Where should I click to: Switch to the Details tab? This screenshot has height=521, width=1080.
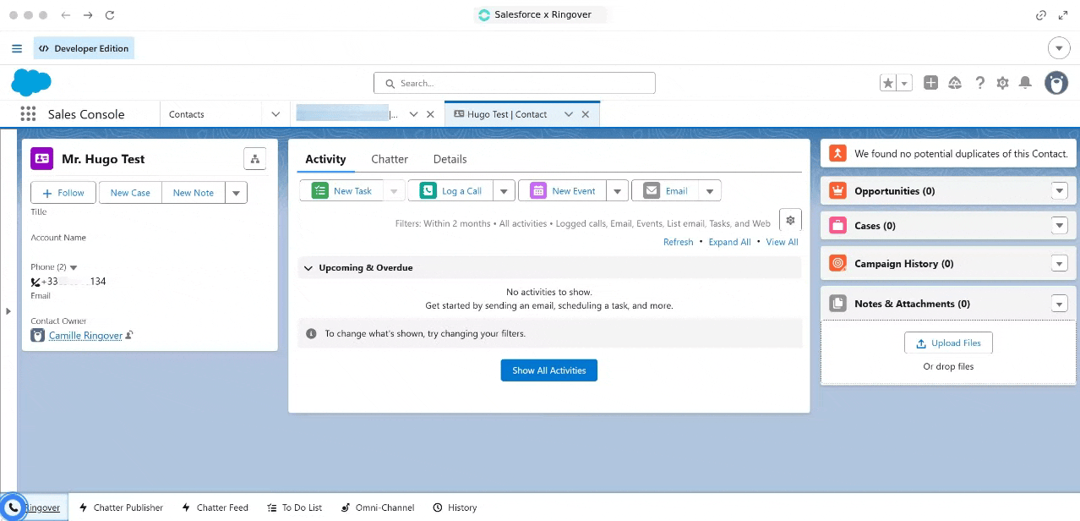pos(450,159)
